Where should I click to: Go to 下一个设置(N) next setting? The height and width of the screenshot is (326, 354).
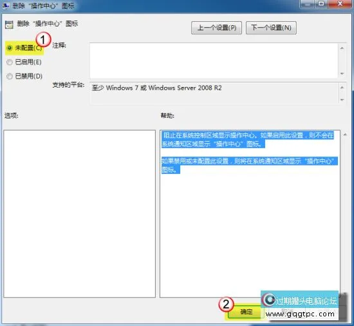coord(271,28)
